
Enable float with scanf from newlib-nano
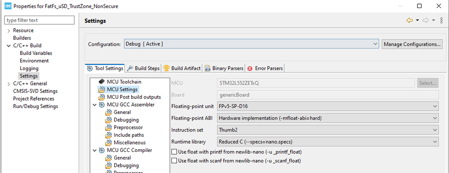click(x=174, y=161)
